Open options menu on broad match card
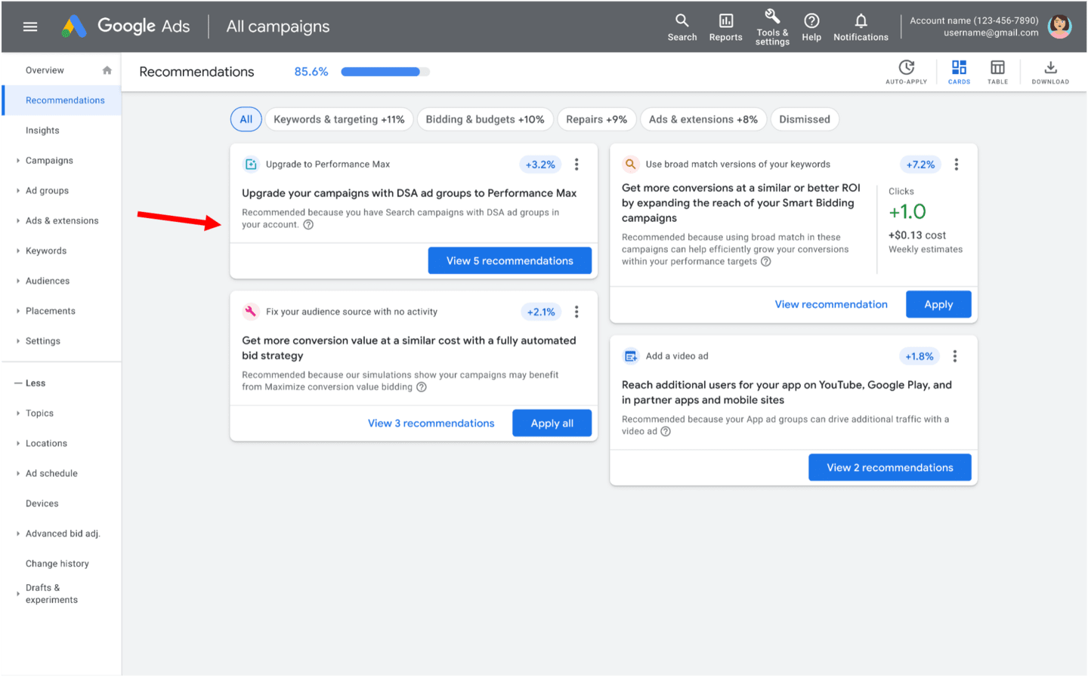 click(x=957, y=165)
